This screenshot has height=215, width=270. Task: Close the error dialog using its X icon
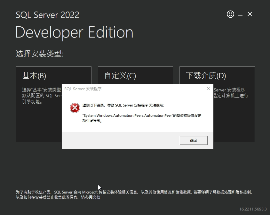[x=209, y=89]
